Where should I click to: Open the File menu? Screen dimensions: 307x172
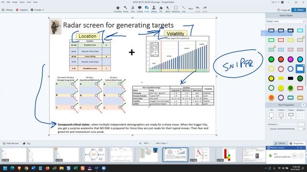tap(3, 2)
